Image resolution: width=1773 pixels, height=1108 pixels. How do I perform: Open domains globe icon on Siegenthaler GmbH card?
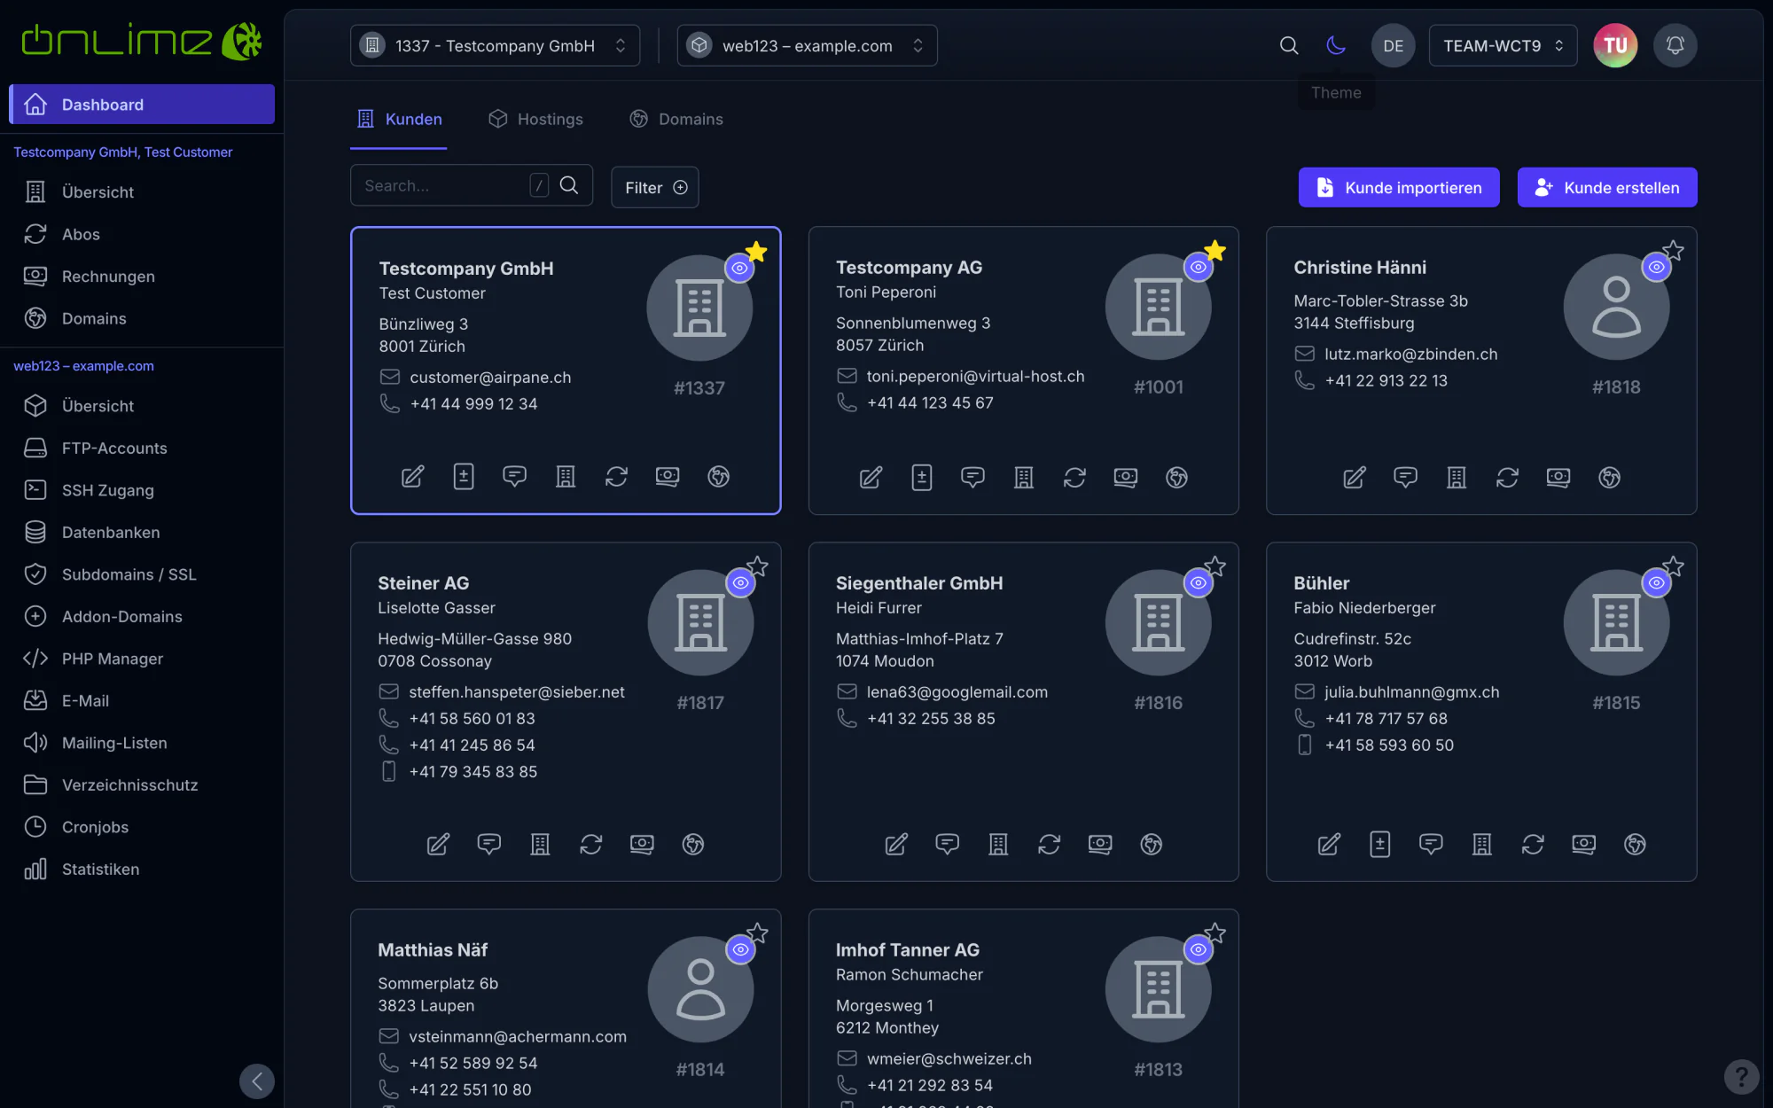point(1152,845)
